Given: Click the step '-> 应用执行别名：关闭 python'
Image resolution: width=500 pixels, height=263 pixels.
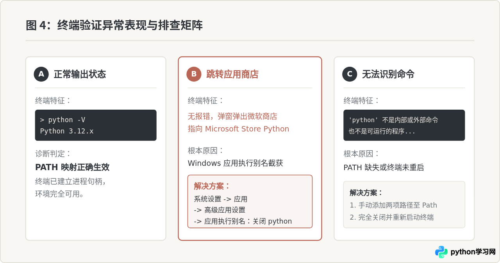Looking at the screenshot, I should click(243, 221).
